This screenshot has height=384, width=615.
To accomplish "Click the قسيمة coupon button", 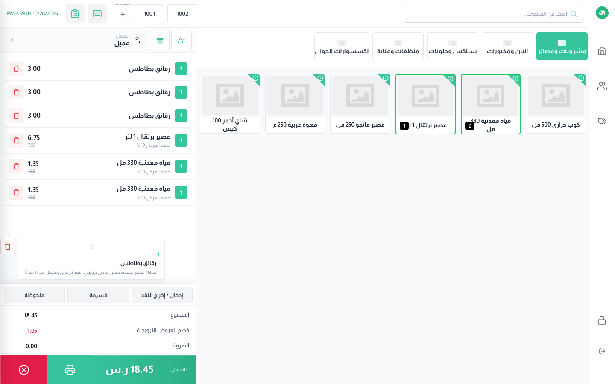I will coord(98,295).
